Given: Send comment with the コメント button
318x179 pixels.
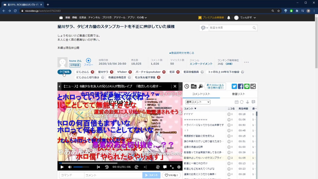Looking at the screenshot, I should (x=151, y=175).
